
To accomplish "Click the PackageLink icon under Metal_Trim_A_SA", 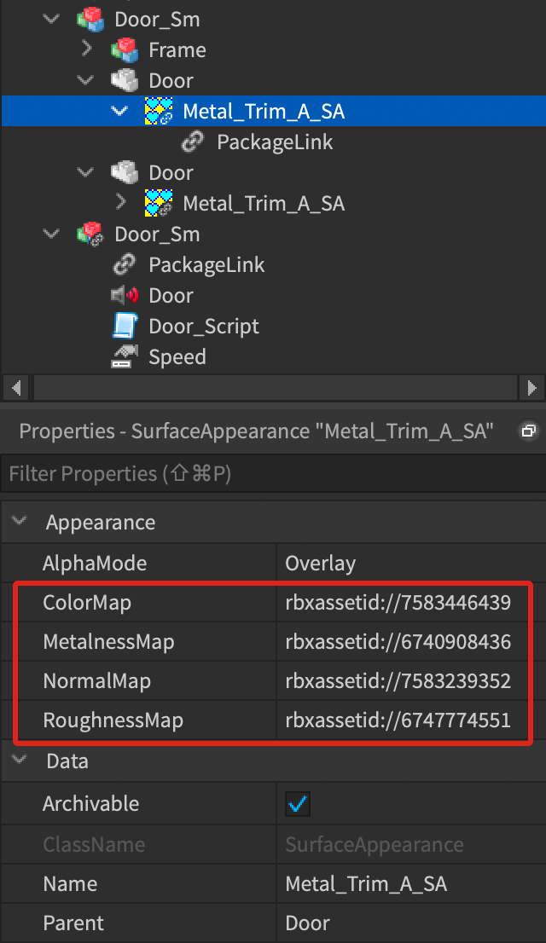I will coord(193,142).
